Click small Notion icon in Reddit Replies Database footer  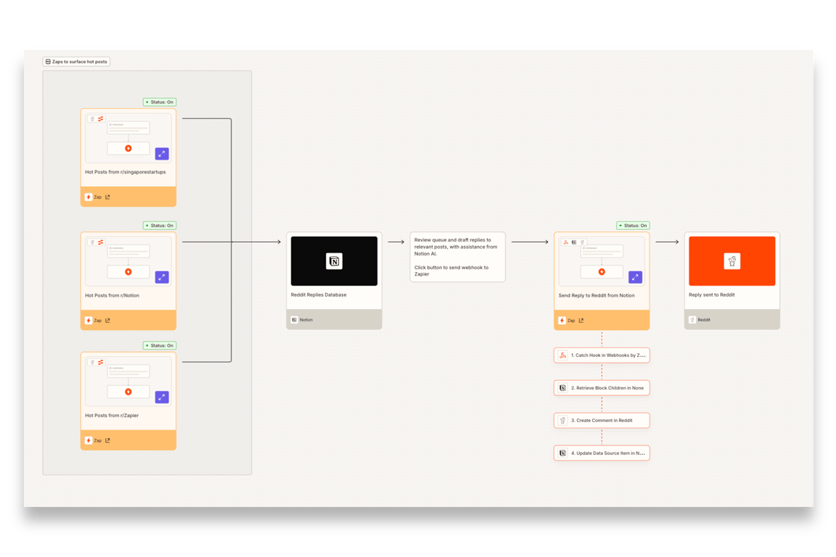coord(295,320)
